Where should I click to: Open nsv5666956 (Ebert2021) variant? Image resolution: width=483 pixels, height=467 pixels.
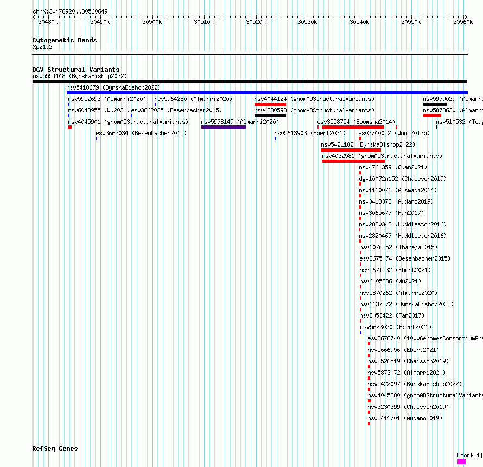point(403,350)
